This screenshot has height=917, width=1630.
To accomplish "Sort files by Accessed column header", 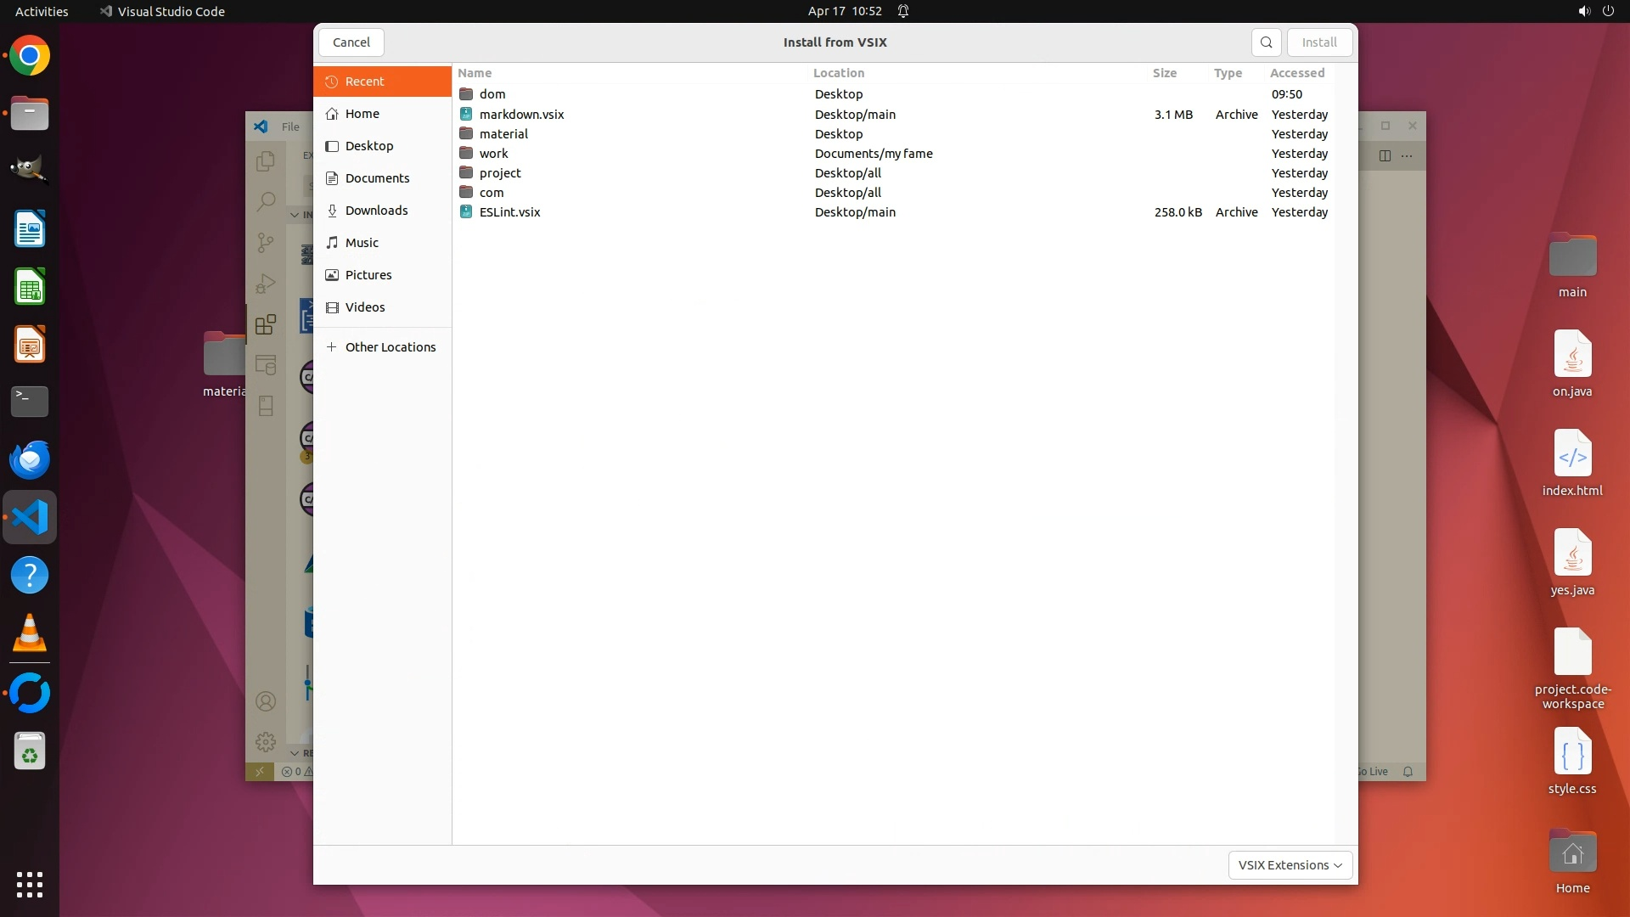I will pyautogui.click(x=1296, y=73).
